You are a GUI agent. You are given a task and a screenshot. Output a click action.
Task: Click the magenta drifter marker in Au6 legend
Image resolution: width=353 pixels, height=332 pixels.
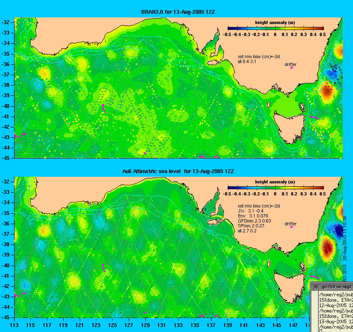pos(291,227)
